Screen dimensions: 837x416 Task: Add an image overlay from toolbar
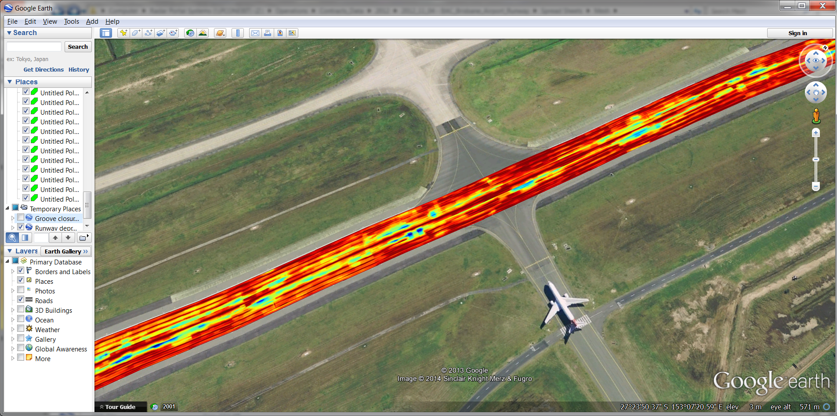click(x=160, y=33)
